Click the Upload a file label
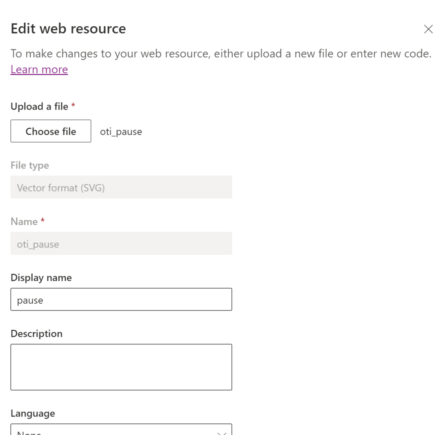440x435 pixels. click(39, 106)
